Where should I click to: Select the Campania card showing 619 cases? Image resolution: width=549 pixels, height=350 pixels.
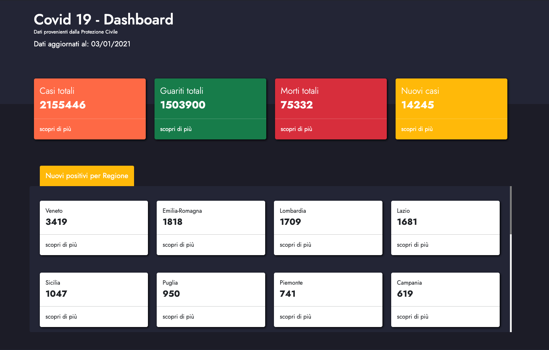click(445, 289)
